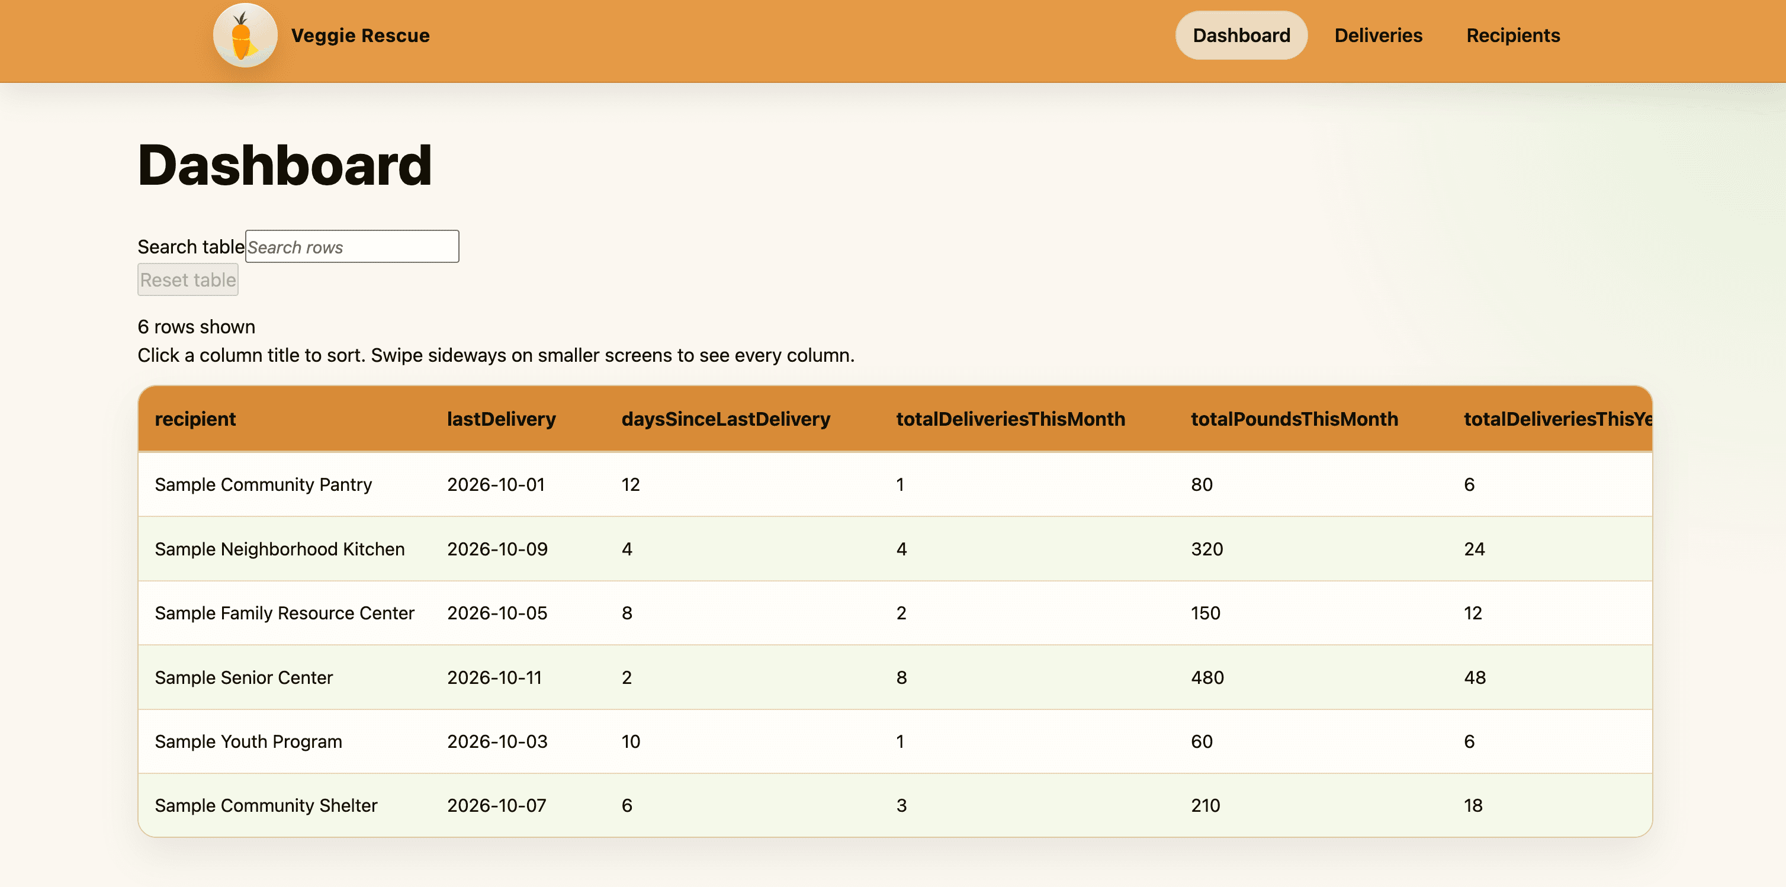Sort by totalDeliveriesThisYear header
Viewport: 1786px width, 887px height.
pos(1558,419)
